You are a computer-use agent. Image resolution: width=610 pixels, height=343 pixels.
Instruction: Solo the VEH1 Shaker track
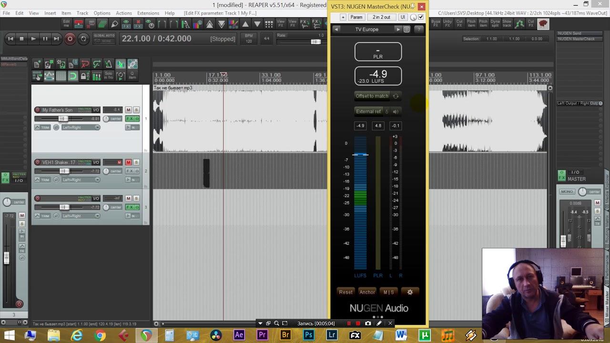(136, 162)
